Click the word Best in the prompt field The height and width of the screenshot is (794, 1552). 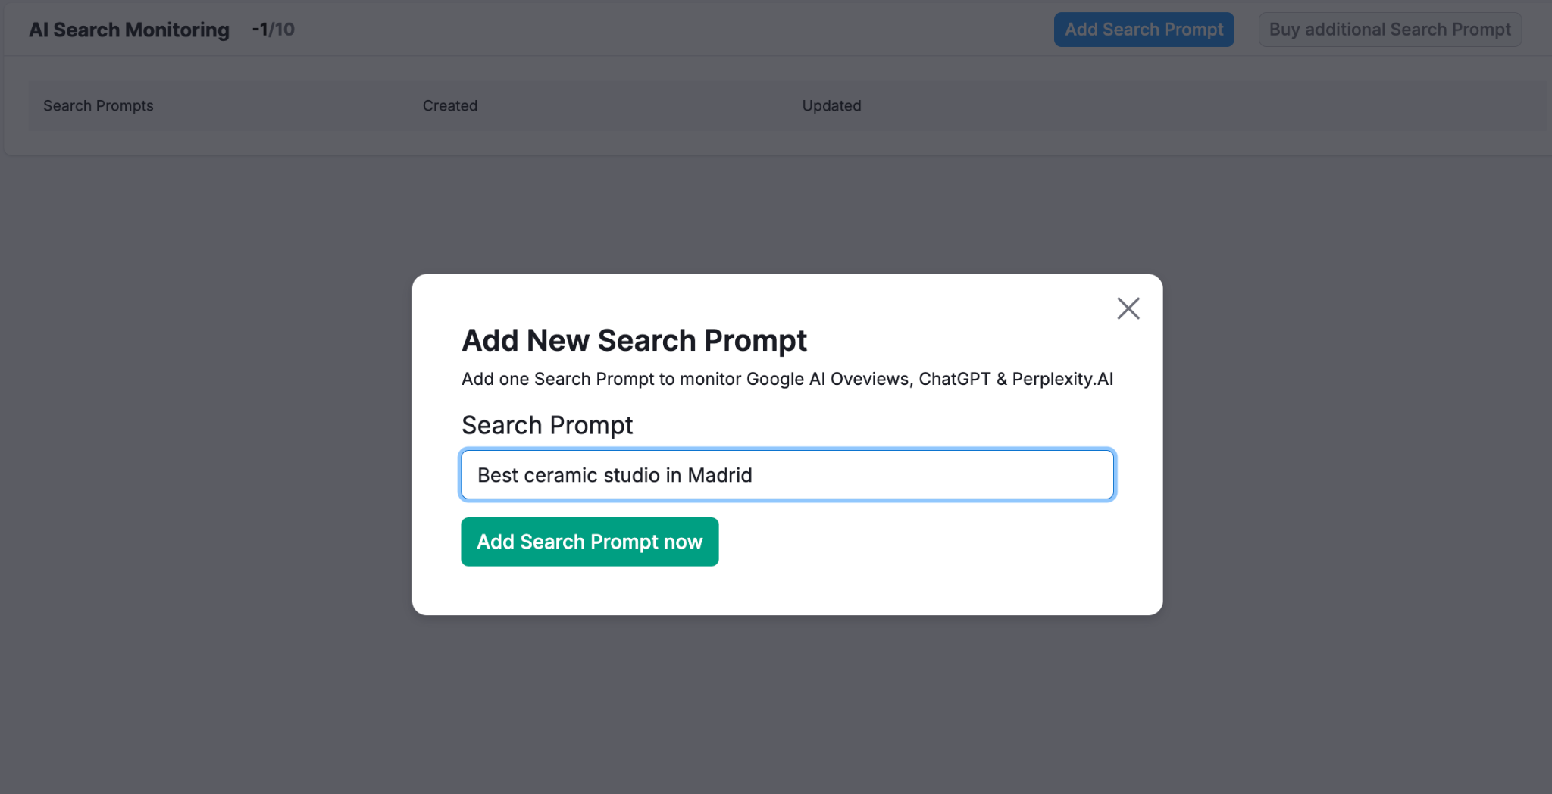[x=498, y=475]
